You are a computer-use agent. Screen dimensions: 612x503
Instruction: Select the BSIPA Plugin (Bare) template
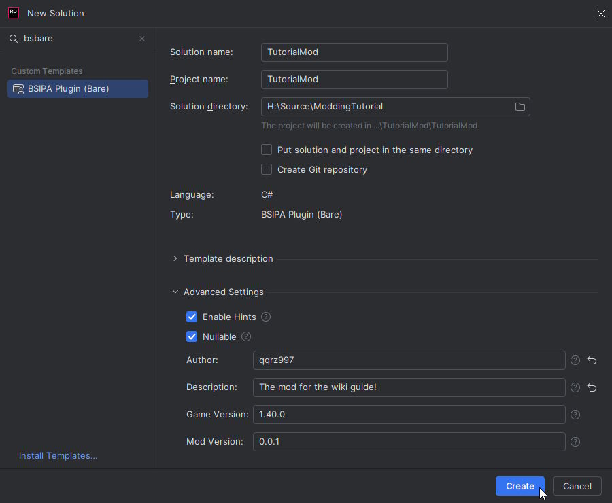(x=78, y=88)
